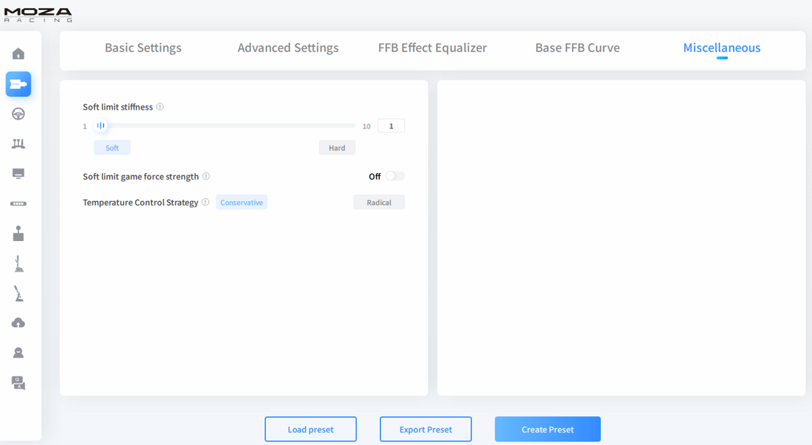Toggle Soft limit game force strength switch
The height and width of the screenshot is (445, 812).
pos(395,176)
